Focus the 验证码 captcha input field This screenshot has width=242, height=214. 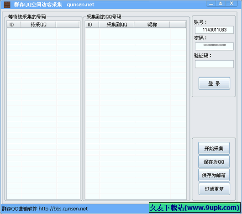(214, 64)
